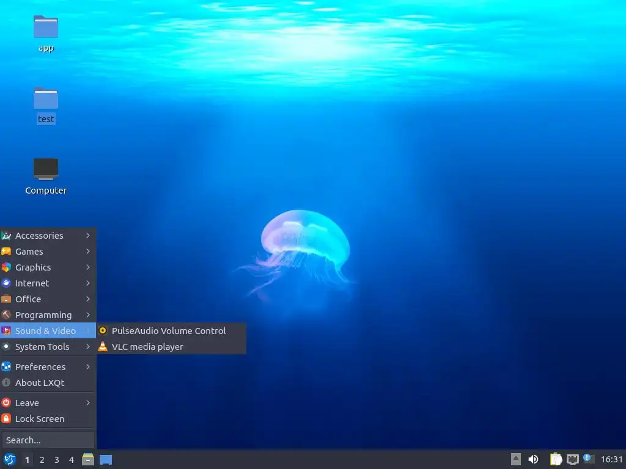Viewport: 626px width, 469px height.
Task: Click the LXQt start menu bird icon
Action: [10, 459]
